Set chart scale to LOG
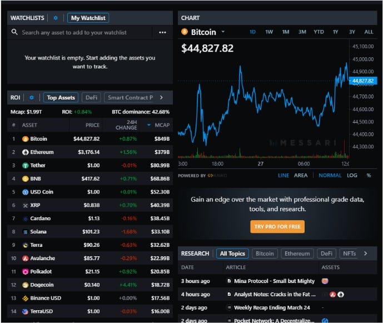The image size is (383, 323). point(352,176)
